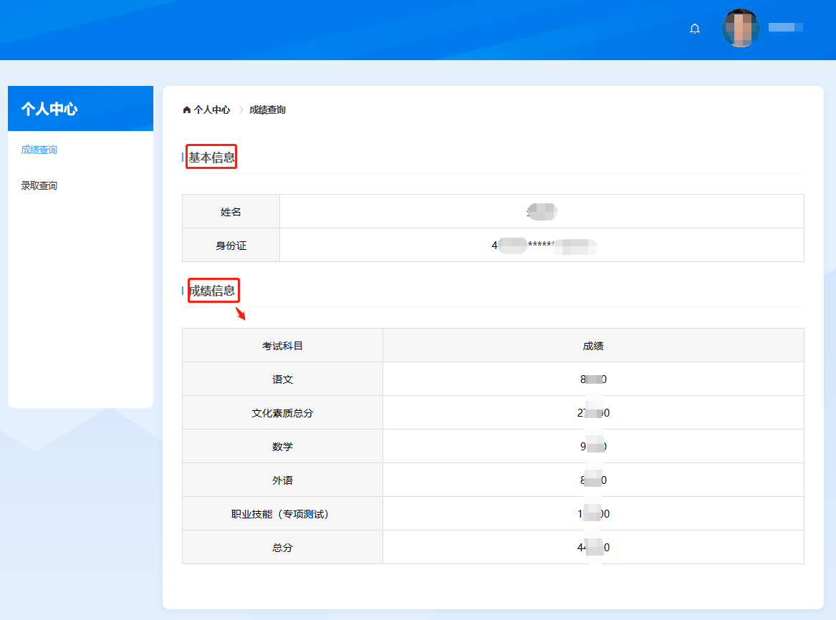Click the 考试科目 column header
Image resolution: width=836 pixels, height=620 pixels.
point(282,346)
